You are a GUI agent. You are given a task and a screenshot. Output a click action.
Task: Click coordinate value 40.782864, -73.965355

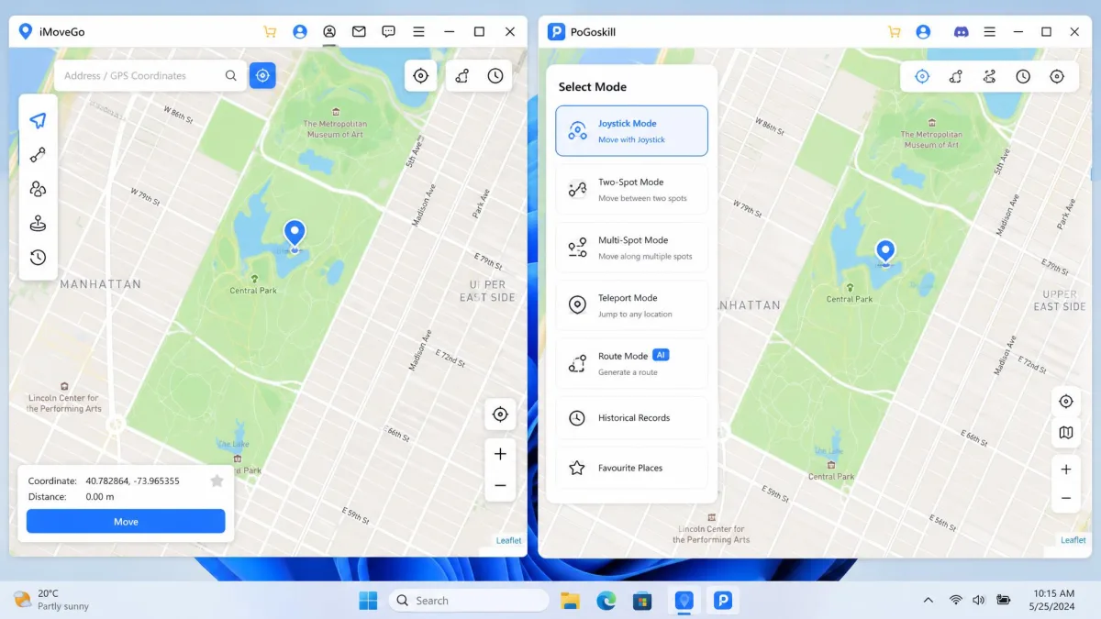coord(132,481)
